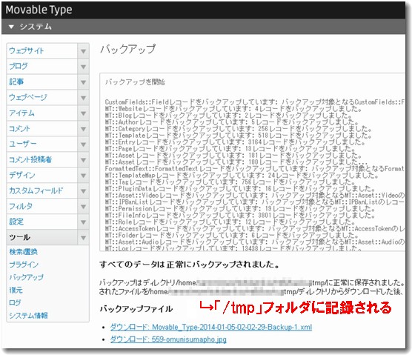Expand the デザイン dropdown arrow
This screenshot has width=412, height=355.
tap(83, 176)
